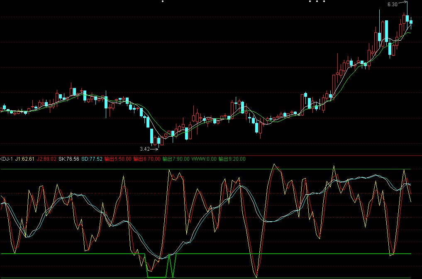Click the 3.42 low price annotation
Screen dimensions: 422x279
[x=144, y=149]
